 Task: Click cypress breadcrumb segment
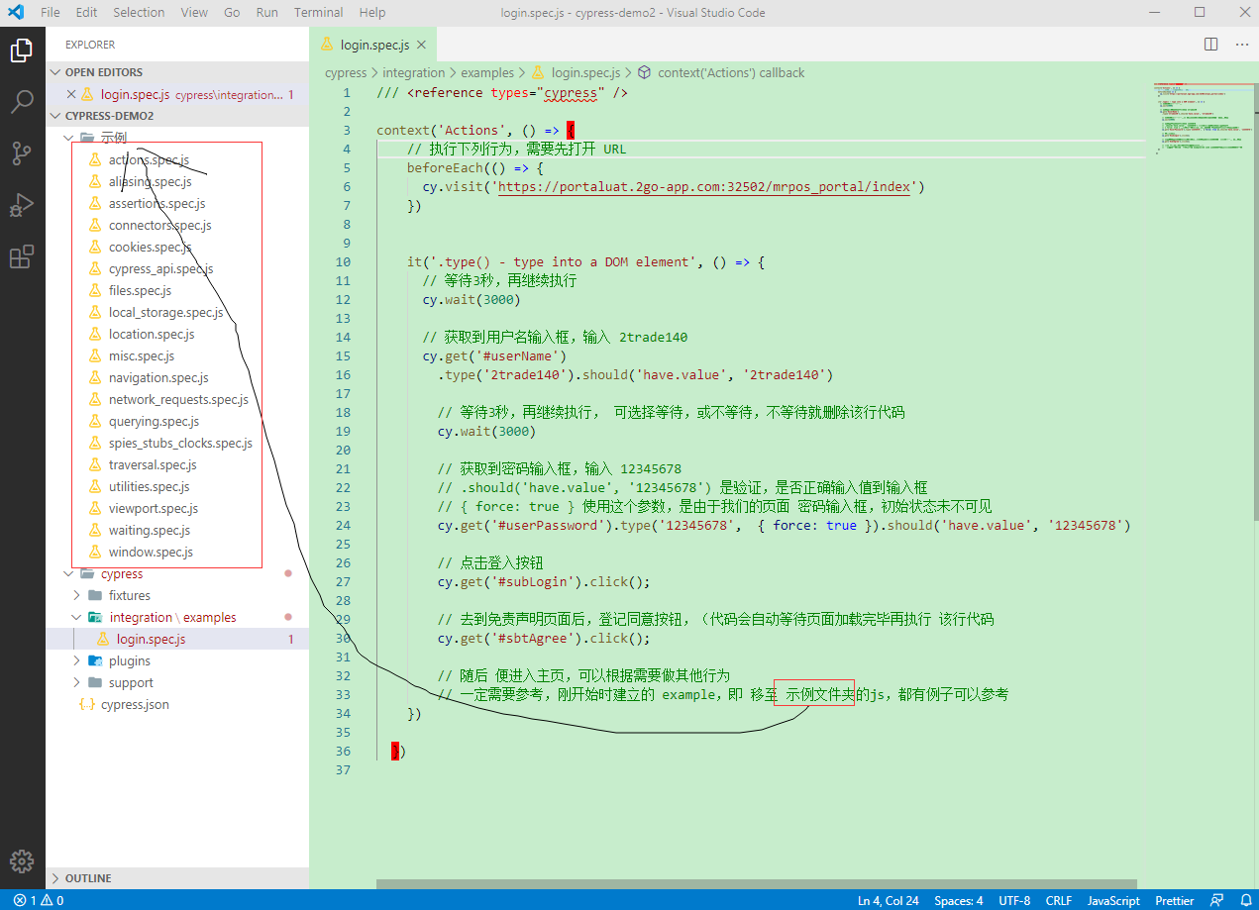pos(346,72)
